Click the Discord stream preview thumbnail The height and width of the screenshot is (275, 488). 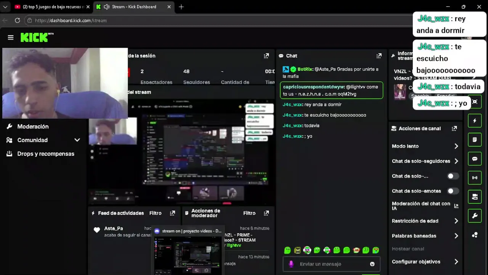coord(187,255)
